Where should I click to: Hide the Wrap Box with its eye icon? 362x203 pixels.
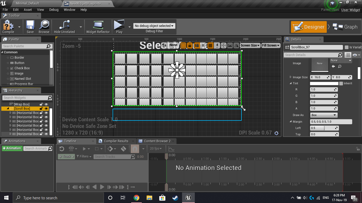46,104
